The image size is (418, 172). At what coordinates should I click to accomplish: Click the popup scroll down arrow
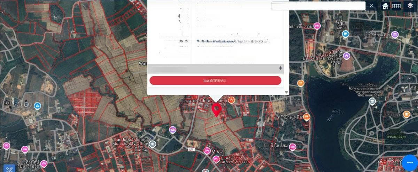(286, 92)
